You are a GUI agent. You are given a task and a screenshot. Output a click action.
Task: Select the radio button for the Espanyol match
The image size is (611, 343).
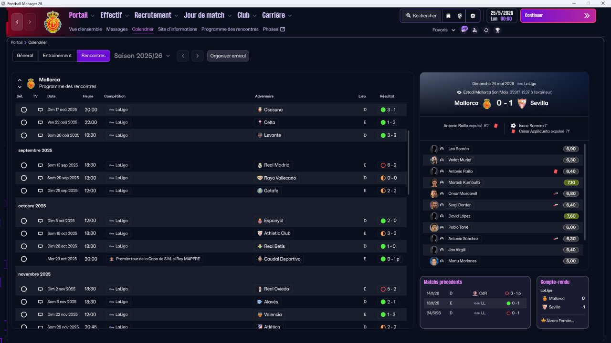pyautogui.click(x=24, y=221)
